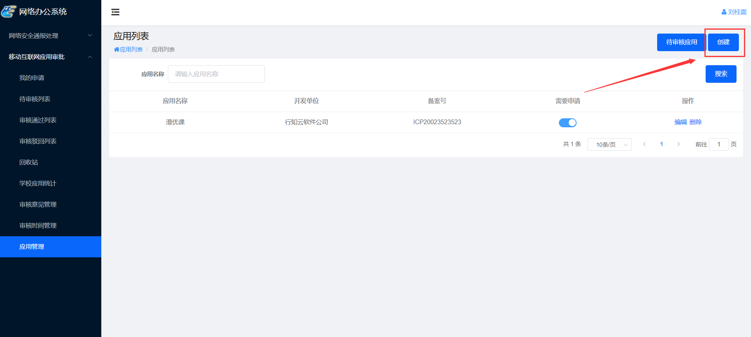Click the 应用名称 column header in the table

click(175, 101)
